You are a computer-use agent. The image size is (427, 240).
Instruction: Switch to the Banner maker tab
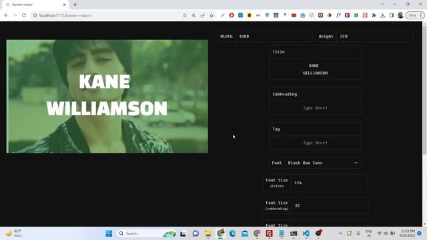click(35, 5)
